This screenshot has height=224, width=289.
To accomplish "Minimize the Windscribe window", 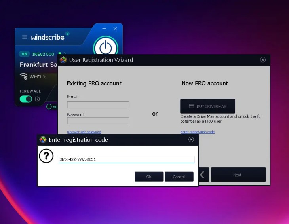I will click(x=104, y=29).
